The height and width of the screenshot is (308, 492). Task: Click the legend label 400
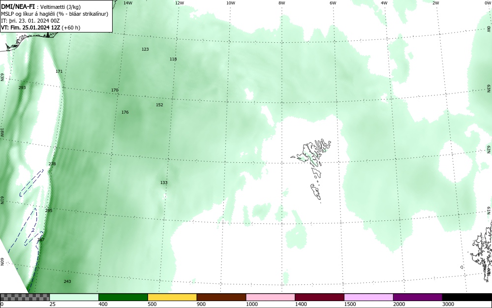pos(103,304)
